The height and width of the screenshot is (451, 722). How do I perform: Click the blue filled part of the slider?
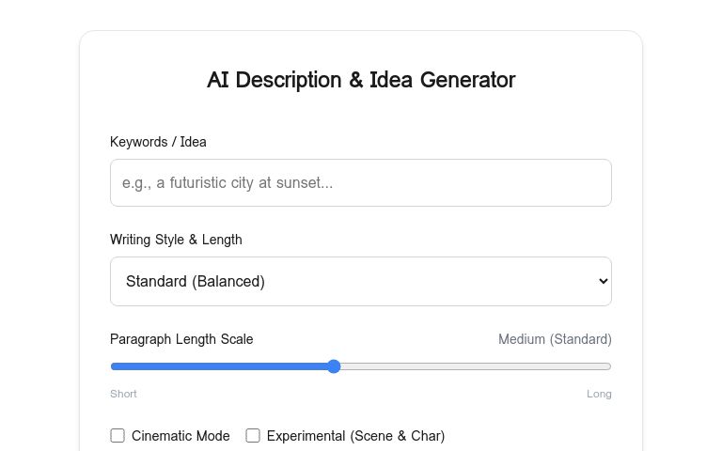[x=221, y=366]
